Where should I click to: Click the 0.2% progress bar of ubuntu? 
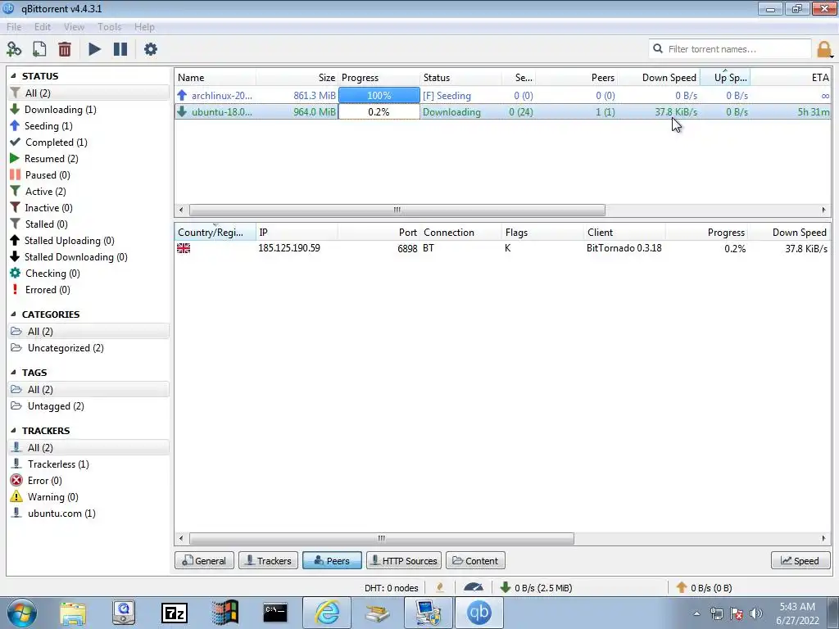coord(379,111)
